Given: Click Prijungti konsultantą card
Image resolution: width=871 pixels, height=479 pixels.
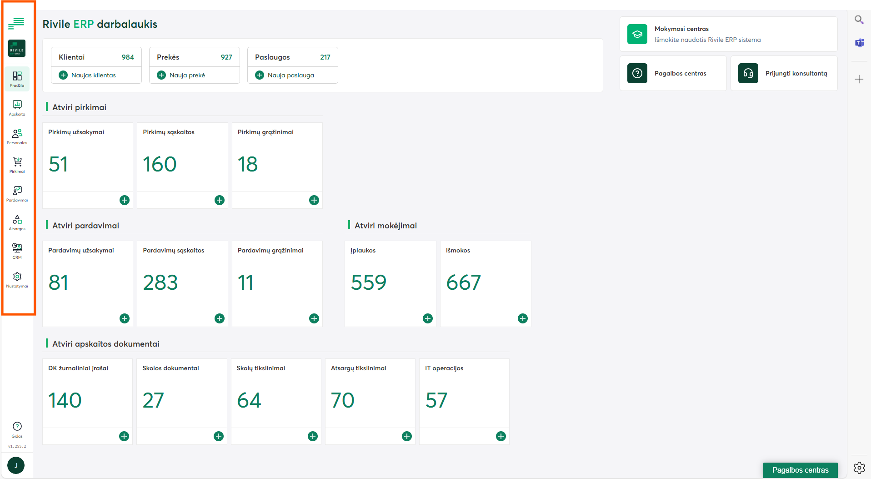Looking at the screenshot, I should tap(784, 73).
